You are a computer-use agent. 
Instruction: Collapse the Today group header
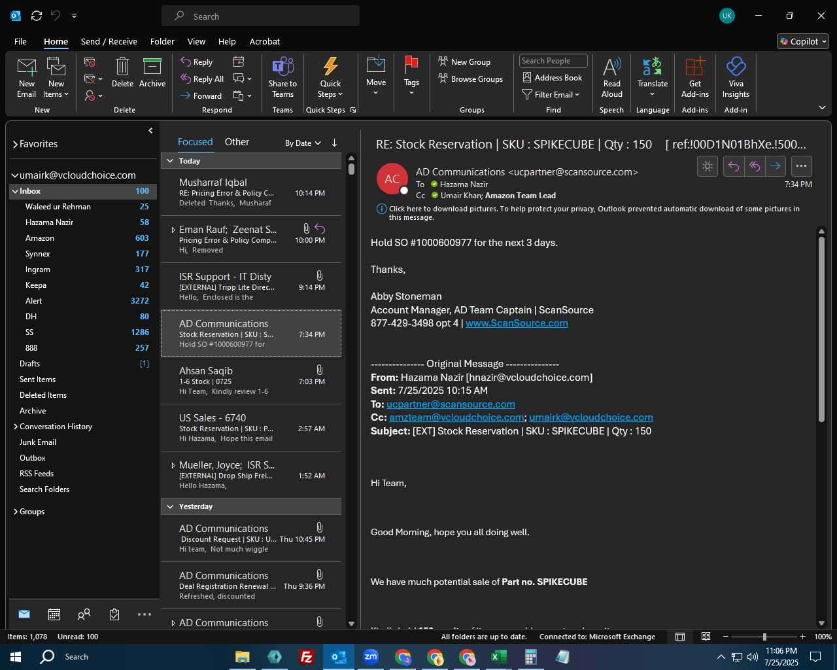click(170, 161)
